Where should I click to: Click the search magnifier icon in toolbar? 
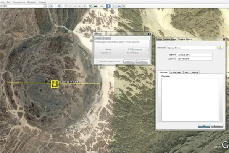coord(50,6)
